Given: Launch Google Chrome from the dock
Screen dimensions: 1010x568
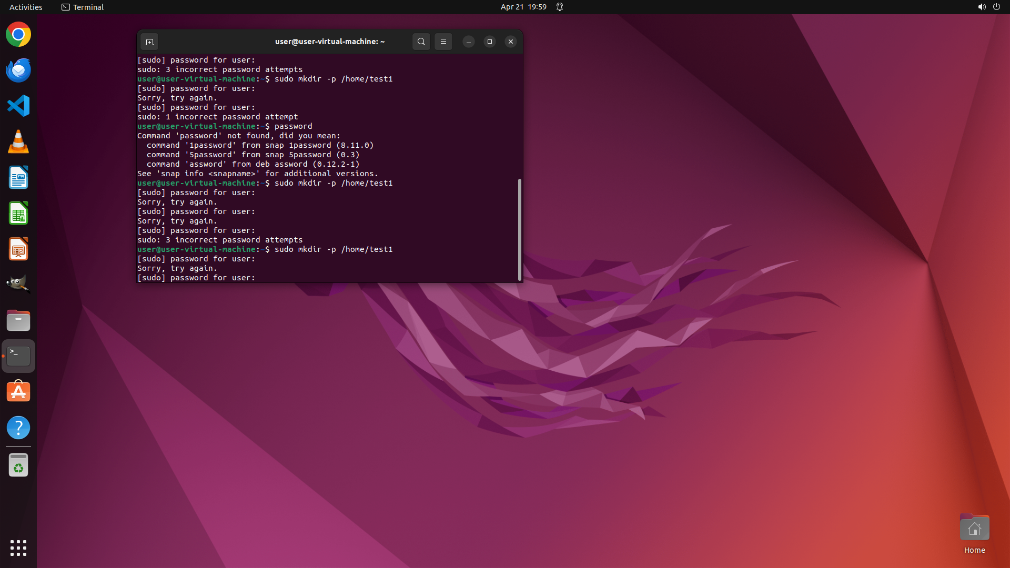Looking at the screenshot, I should coord(18,35).
